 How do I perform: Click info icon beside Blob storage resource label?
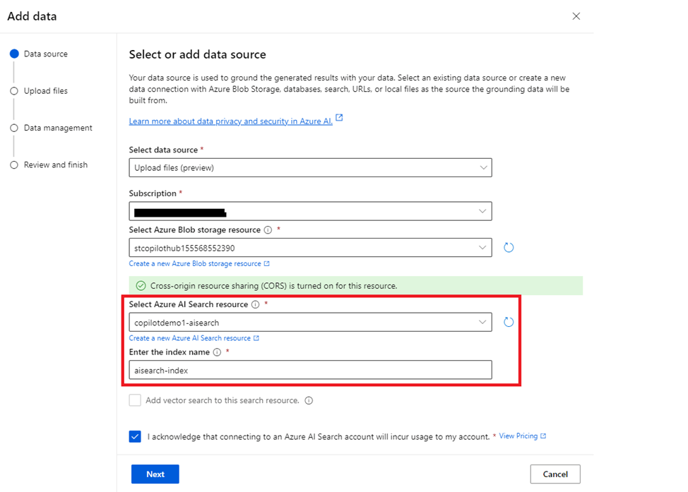click(x=268, y=230)
